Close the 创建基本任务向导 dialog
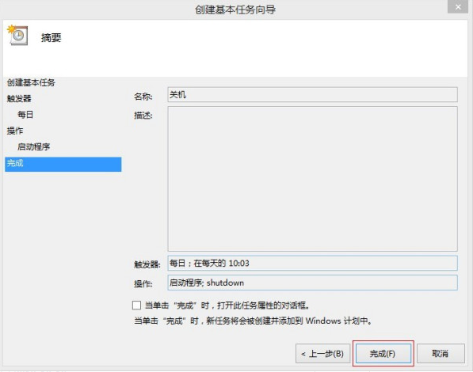The image size is (473, 372). point(458,6)
